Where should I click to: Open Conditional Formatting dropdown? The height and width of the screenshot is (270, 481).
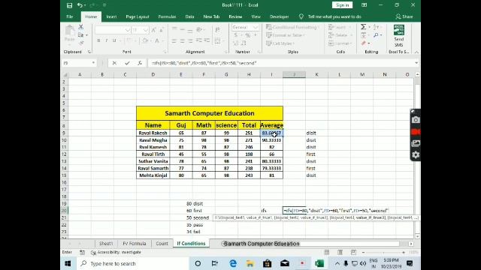pos(292,27)
